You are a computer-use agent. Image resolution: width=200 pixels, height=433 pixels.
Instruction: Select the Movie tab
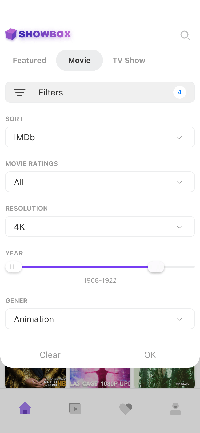point(79,61)
